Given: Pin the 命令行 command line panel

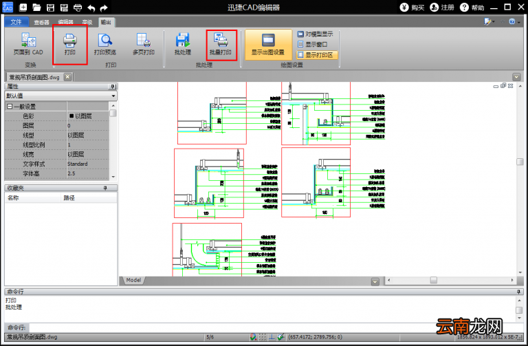Looking at the screenshot, I should (519, 292).
